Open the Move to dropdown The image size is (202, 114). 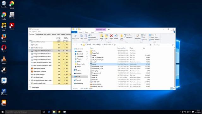point(102,37)
